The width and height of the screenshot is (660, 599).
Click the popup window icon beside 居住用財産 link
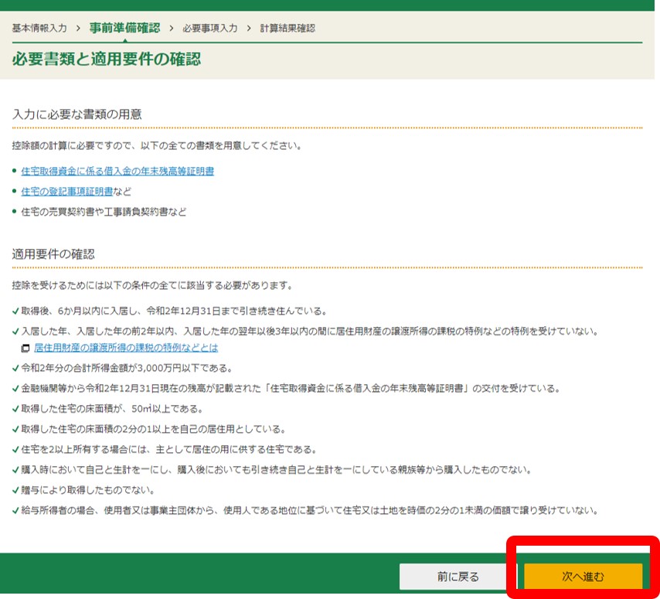(26, 348)
